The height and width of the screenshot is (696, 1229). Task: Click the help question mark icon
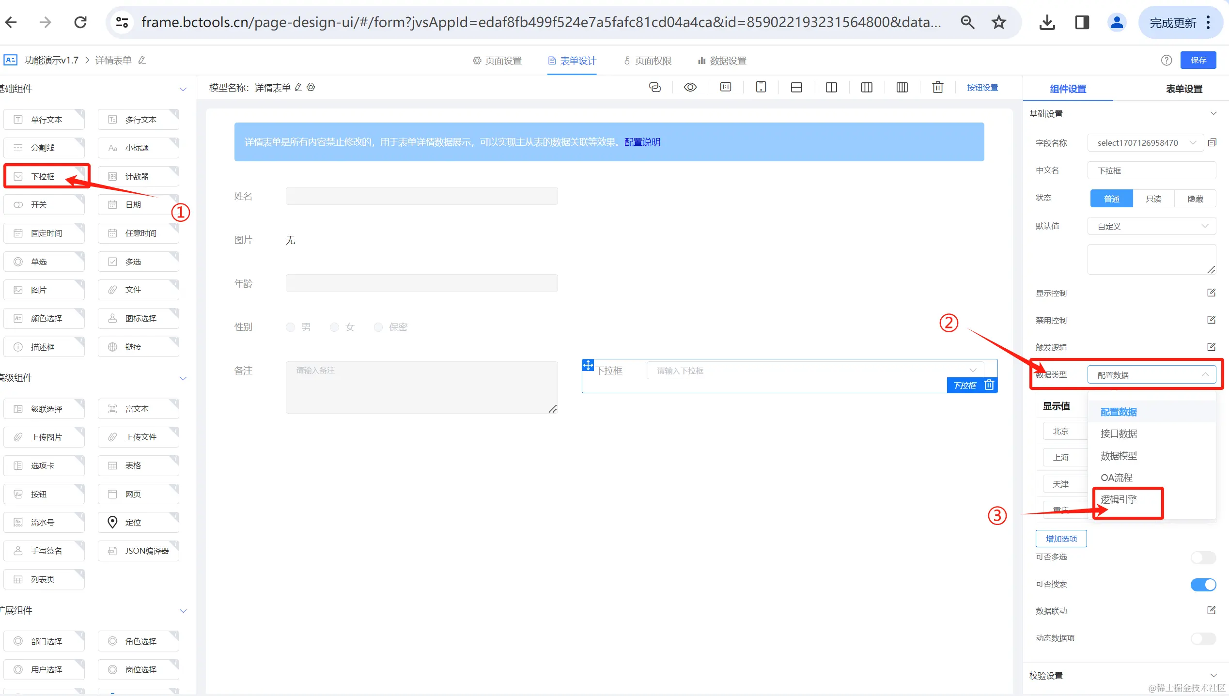(1167, 60)
